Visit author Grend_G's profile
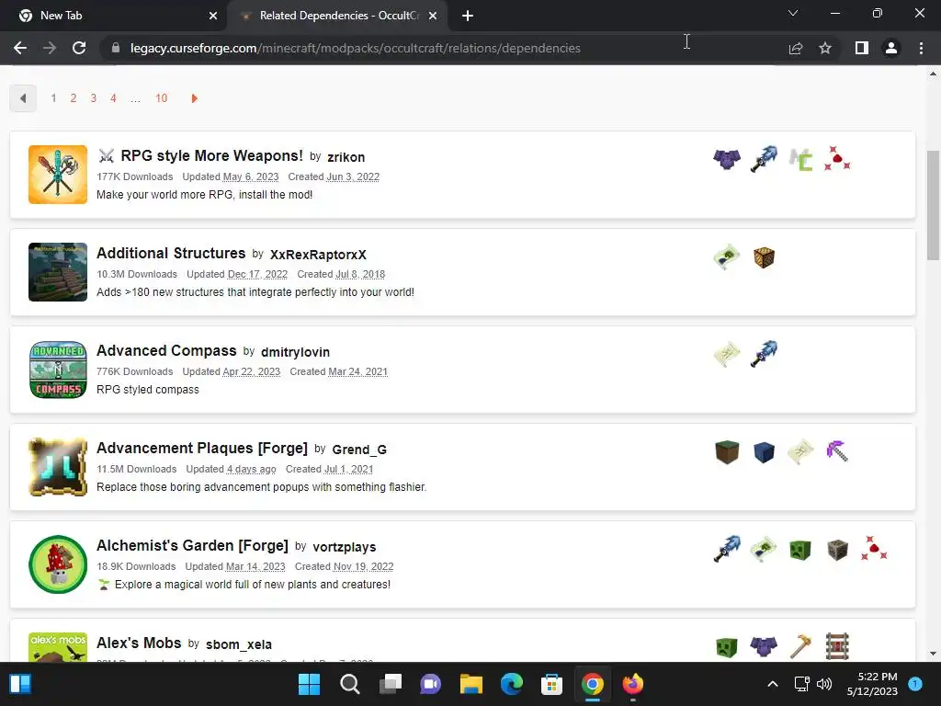Screen dimensions: 941x706 pos(359,450)
